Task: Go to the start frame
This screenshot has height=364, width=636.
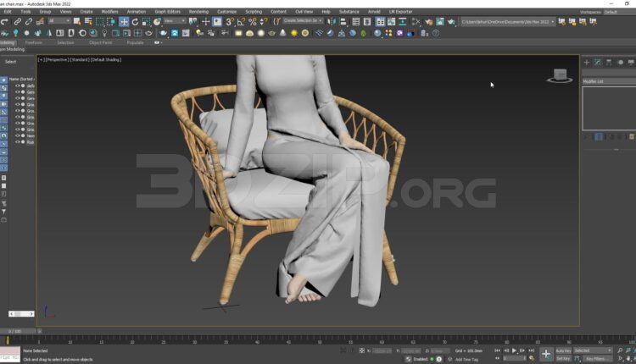Action: 497,350
